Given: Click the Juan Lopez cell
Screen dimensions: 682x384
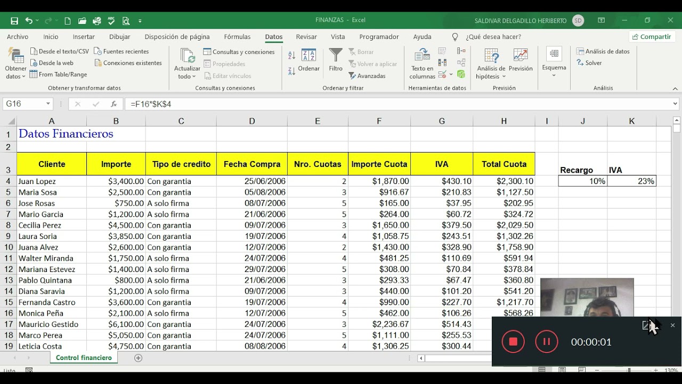Looking at the screenshot, I should pos(52,181).
